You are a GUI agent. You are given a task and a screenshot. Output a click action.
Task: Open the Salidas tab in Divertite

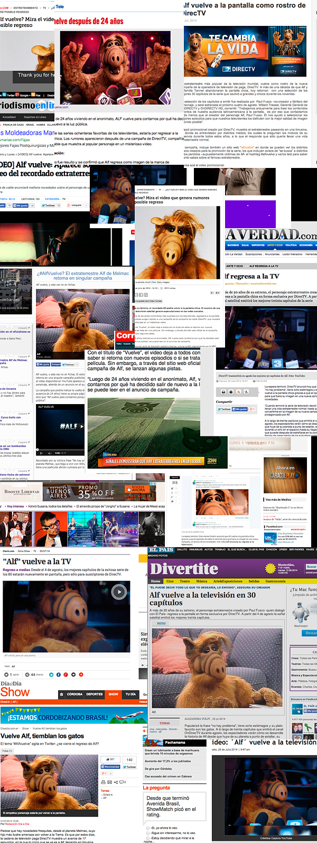pyautogui.click(x=254, y=581)
